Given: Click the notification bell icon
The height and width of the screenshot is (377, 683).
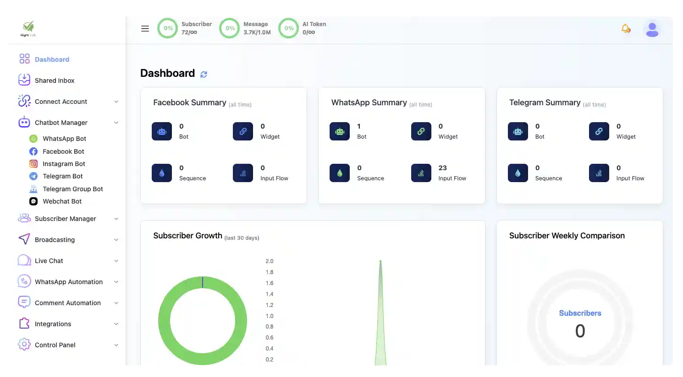Looking at the screenshot, I should pos(626,28).
